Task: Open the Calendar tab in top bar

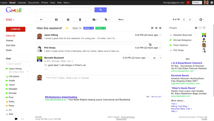Action: pyautogui.click(x=22, y=3)
